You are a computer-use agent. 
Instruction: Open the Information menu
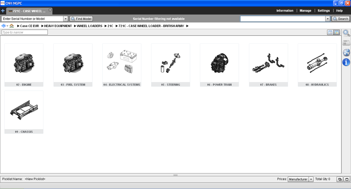pos(285,11)
